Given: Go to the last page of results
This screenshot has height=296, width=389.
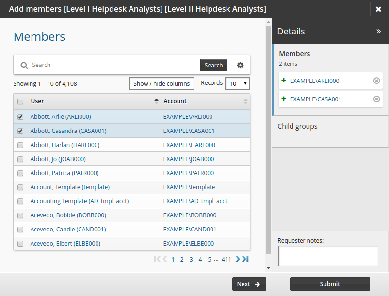Looking at the screenshot, I should pos(245,259).
